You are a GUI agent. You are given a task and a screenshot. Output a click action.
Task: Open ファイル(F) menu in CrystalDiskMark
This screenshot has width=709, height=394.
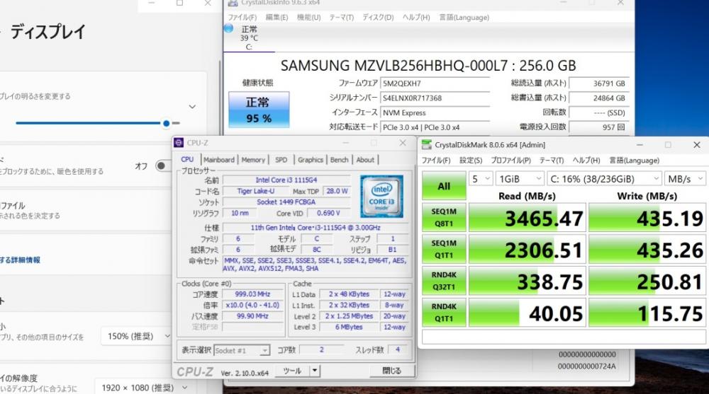436,161
